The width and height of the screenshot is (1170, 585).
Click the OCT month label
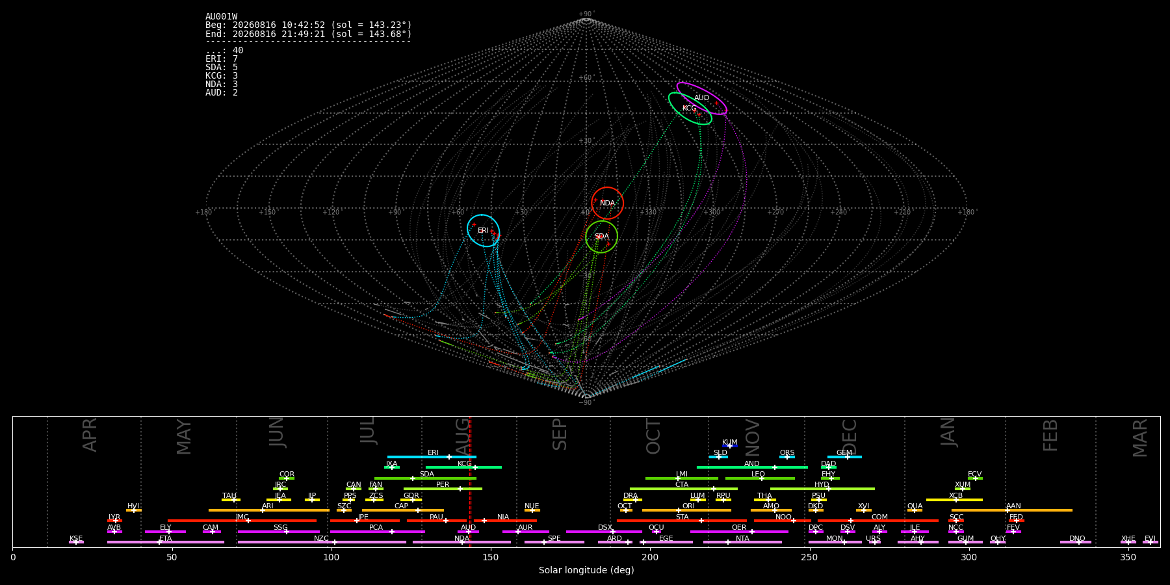(x=653, y=436)
